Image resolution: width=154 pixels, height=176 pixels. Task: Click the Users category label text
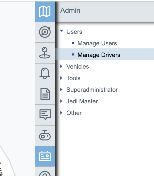[74, 32]
